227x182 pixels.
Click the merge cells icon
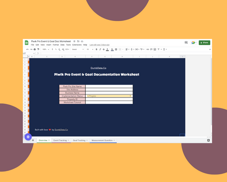point(120,49)
